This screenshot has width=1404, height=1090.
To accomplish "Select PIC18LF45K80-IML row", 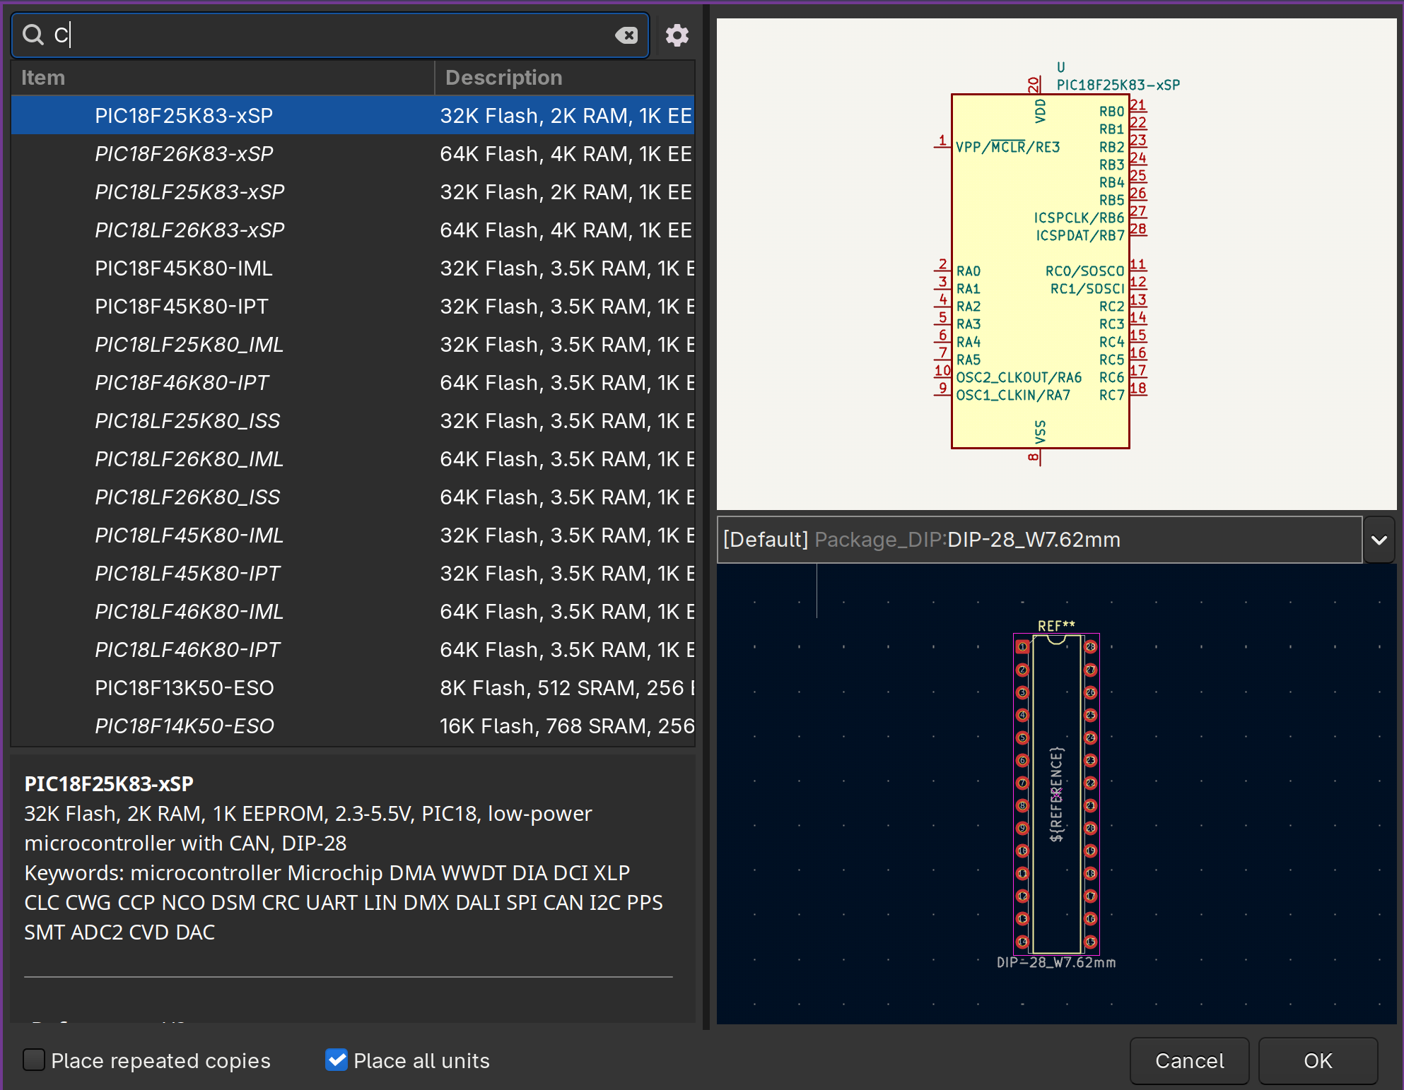I will 353,535.
